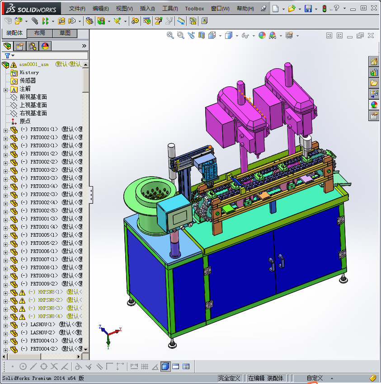Open the Hide/Show Items glasses dropdown

pyautogui.click(x=254, y=36)
